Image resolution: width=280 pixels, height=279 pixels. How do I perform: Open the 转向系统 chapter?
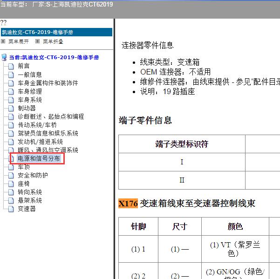(x=30, y=192)
